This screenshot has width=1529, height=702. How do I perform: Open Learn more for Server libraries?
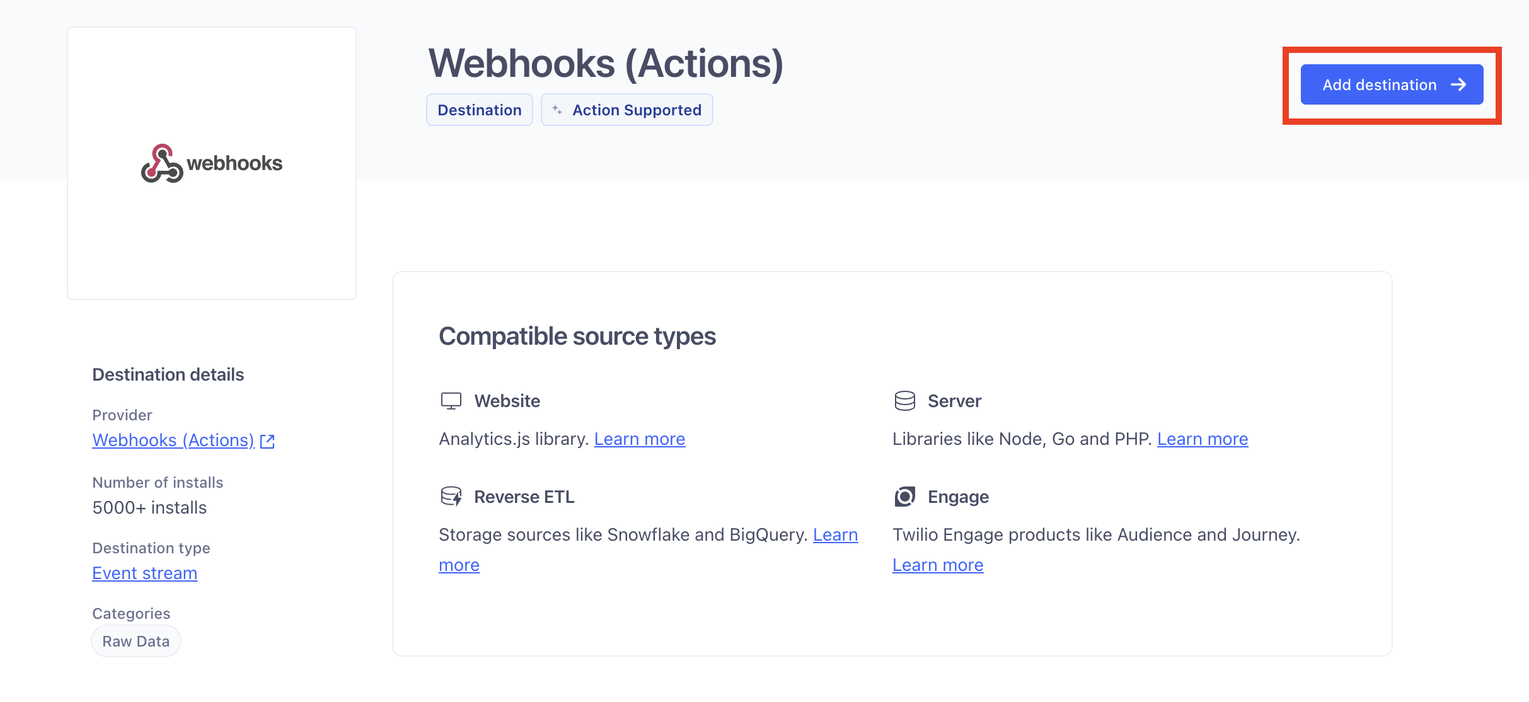[1203, 439]
